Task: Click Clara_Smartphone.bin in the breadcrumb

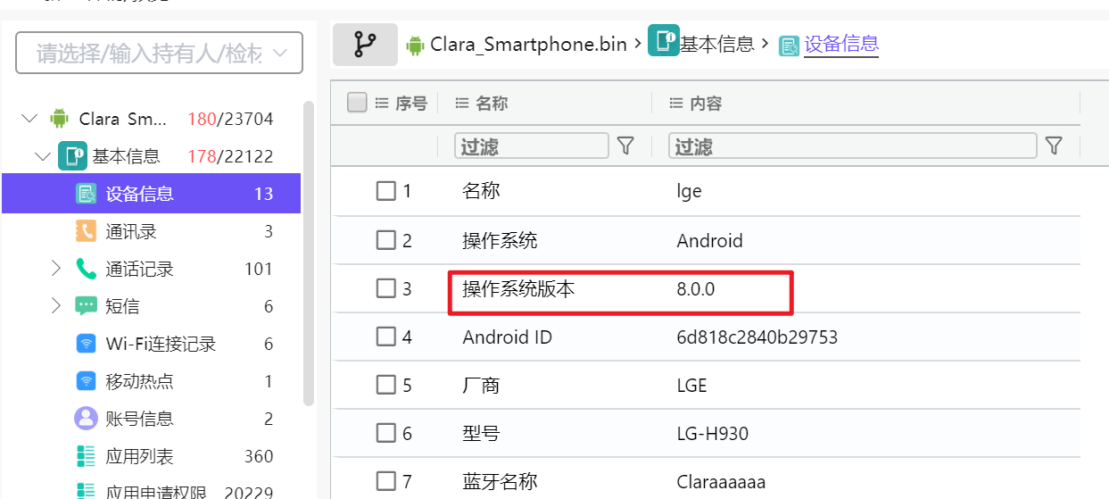Action: coord(528,44)
